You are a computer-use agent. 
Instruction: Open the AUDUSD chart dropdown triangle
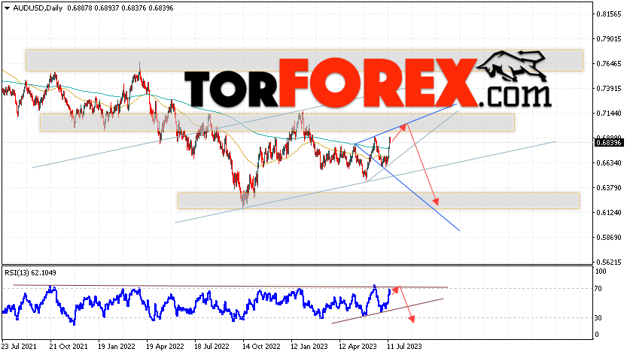pos(7,8)
